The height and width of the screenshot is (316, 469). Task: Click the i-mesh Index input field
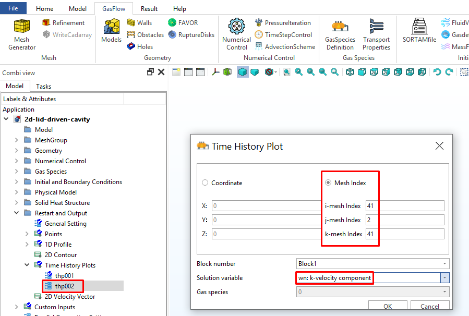404,205
